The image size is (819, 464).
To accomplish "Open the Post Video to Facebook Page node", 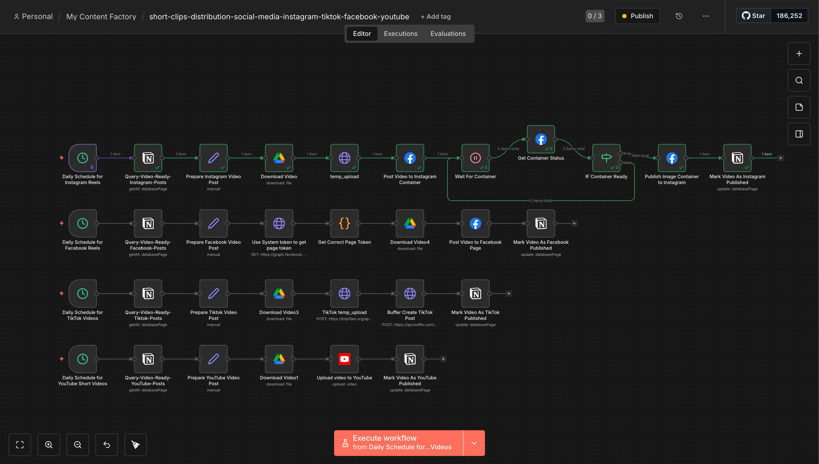I will pos(475,223).
